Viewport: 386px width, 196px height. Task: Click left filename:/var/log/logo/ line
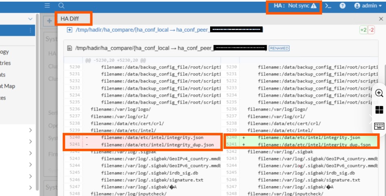[121, 109]
